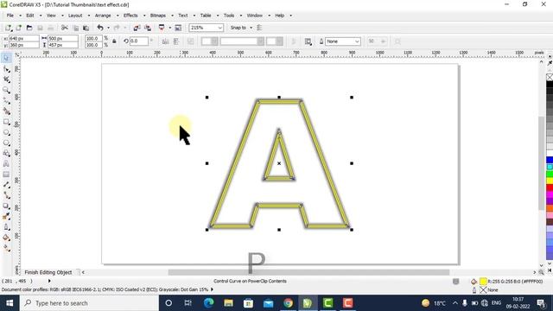Viewport: 553px width, 311px height.
Task: Click the Windows Start button
Action: click(x=10, y=303)
